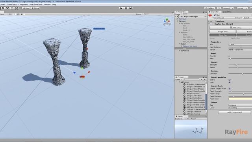The width and height of the screenshot is (252, 142).
Task: Expand Transform component foldout
Action: tap(209, 21)
